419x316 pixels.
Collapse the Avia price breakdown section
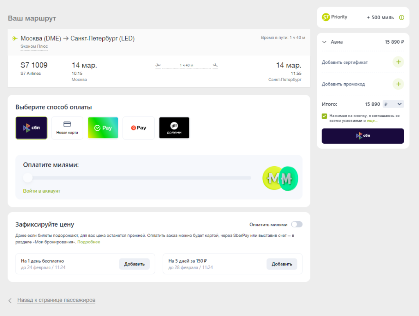(x=324, y=42)
